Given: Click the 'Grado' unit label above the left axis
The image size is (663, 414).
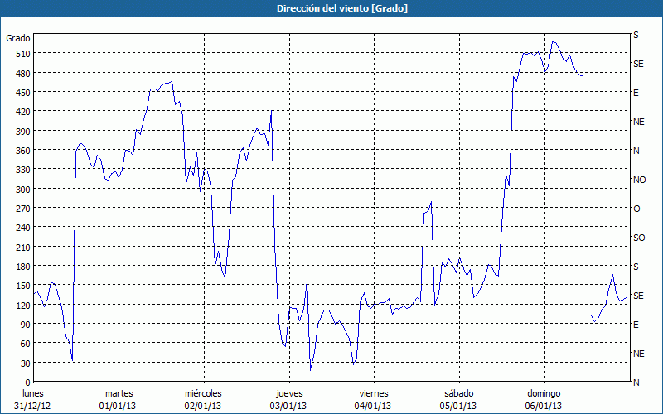Looking at the screenshot, I should pos(18,38).
